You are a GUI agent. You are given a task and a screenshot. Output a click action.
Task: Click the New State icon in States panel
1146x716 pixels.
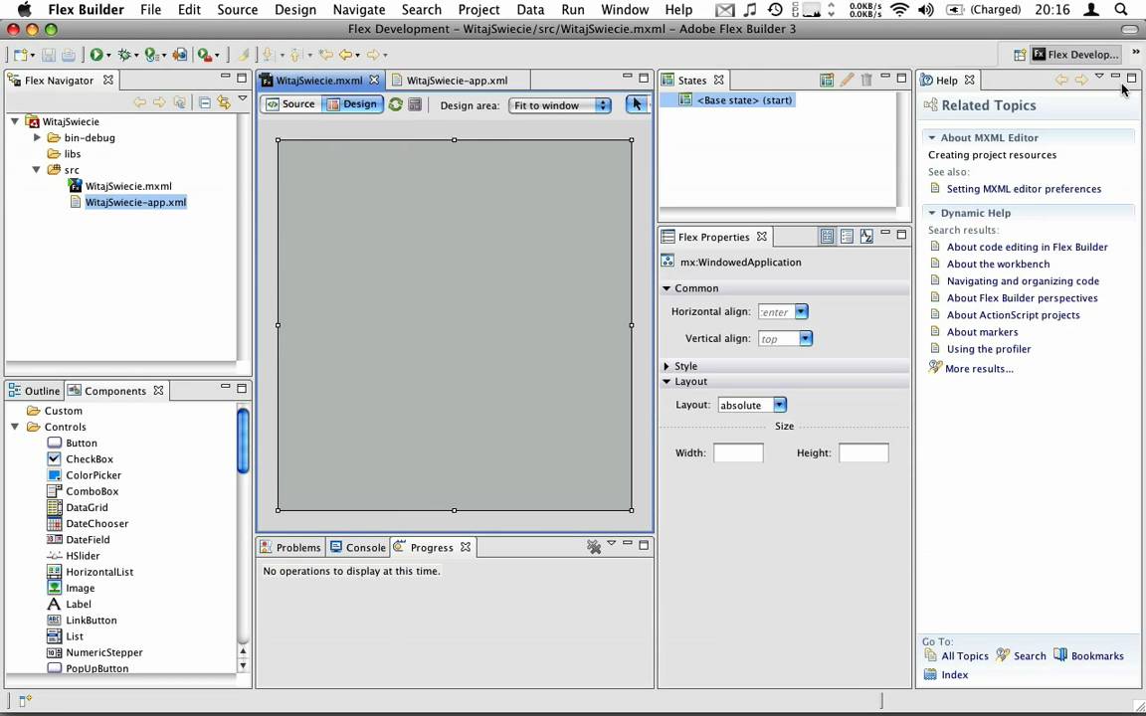coord(827,80)
